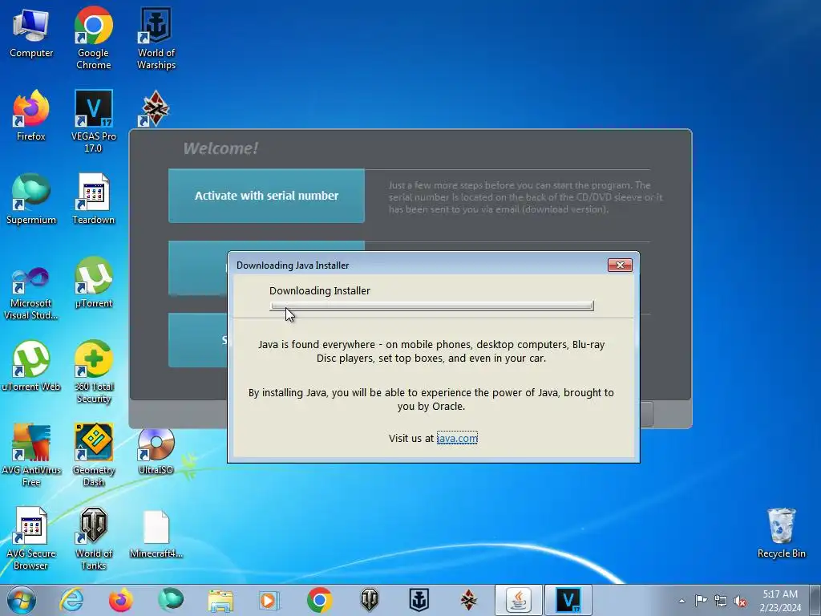821x616 pixels.
Task: Click the serial number description text
Action: (525, 197)
